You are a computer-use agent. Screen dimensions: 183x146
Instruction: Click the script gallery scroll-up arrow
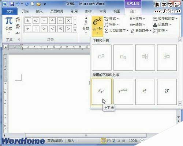point(180,40)
